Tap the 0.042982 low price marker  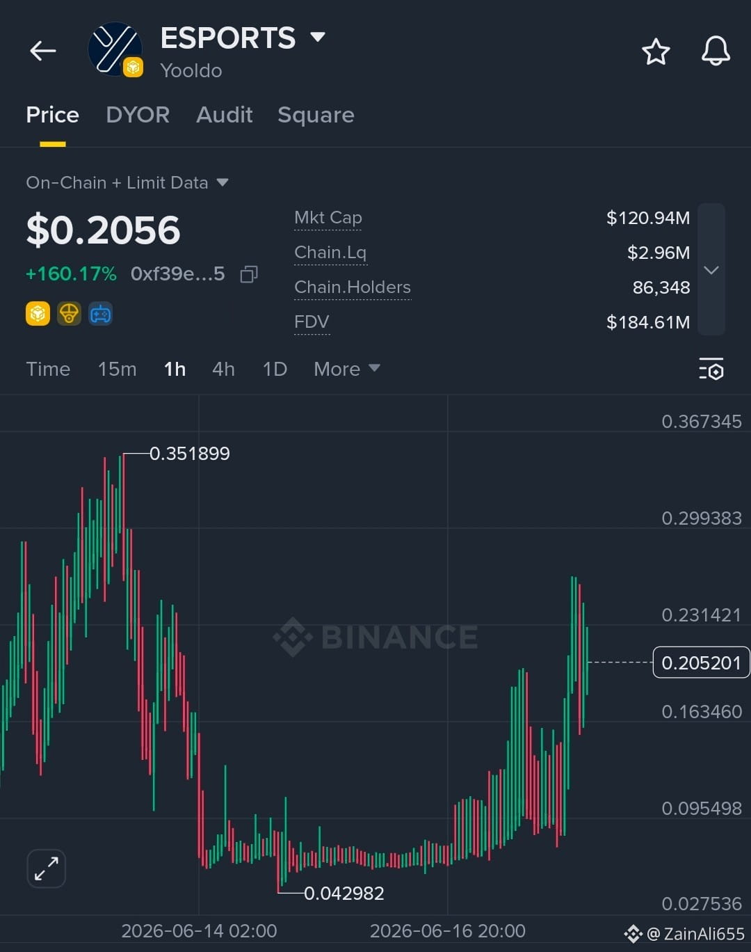coord(344,894)
